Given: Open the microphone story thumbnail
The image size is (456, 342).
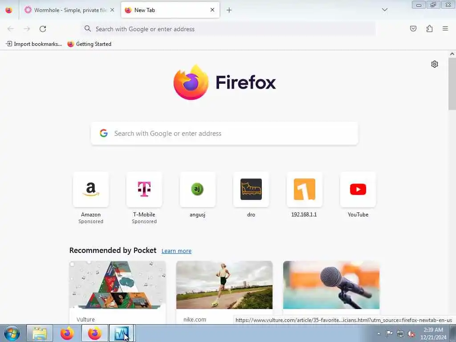Looking at the screenshot, I should (x=331, y=285).
